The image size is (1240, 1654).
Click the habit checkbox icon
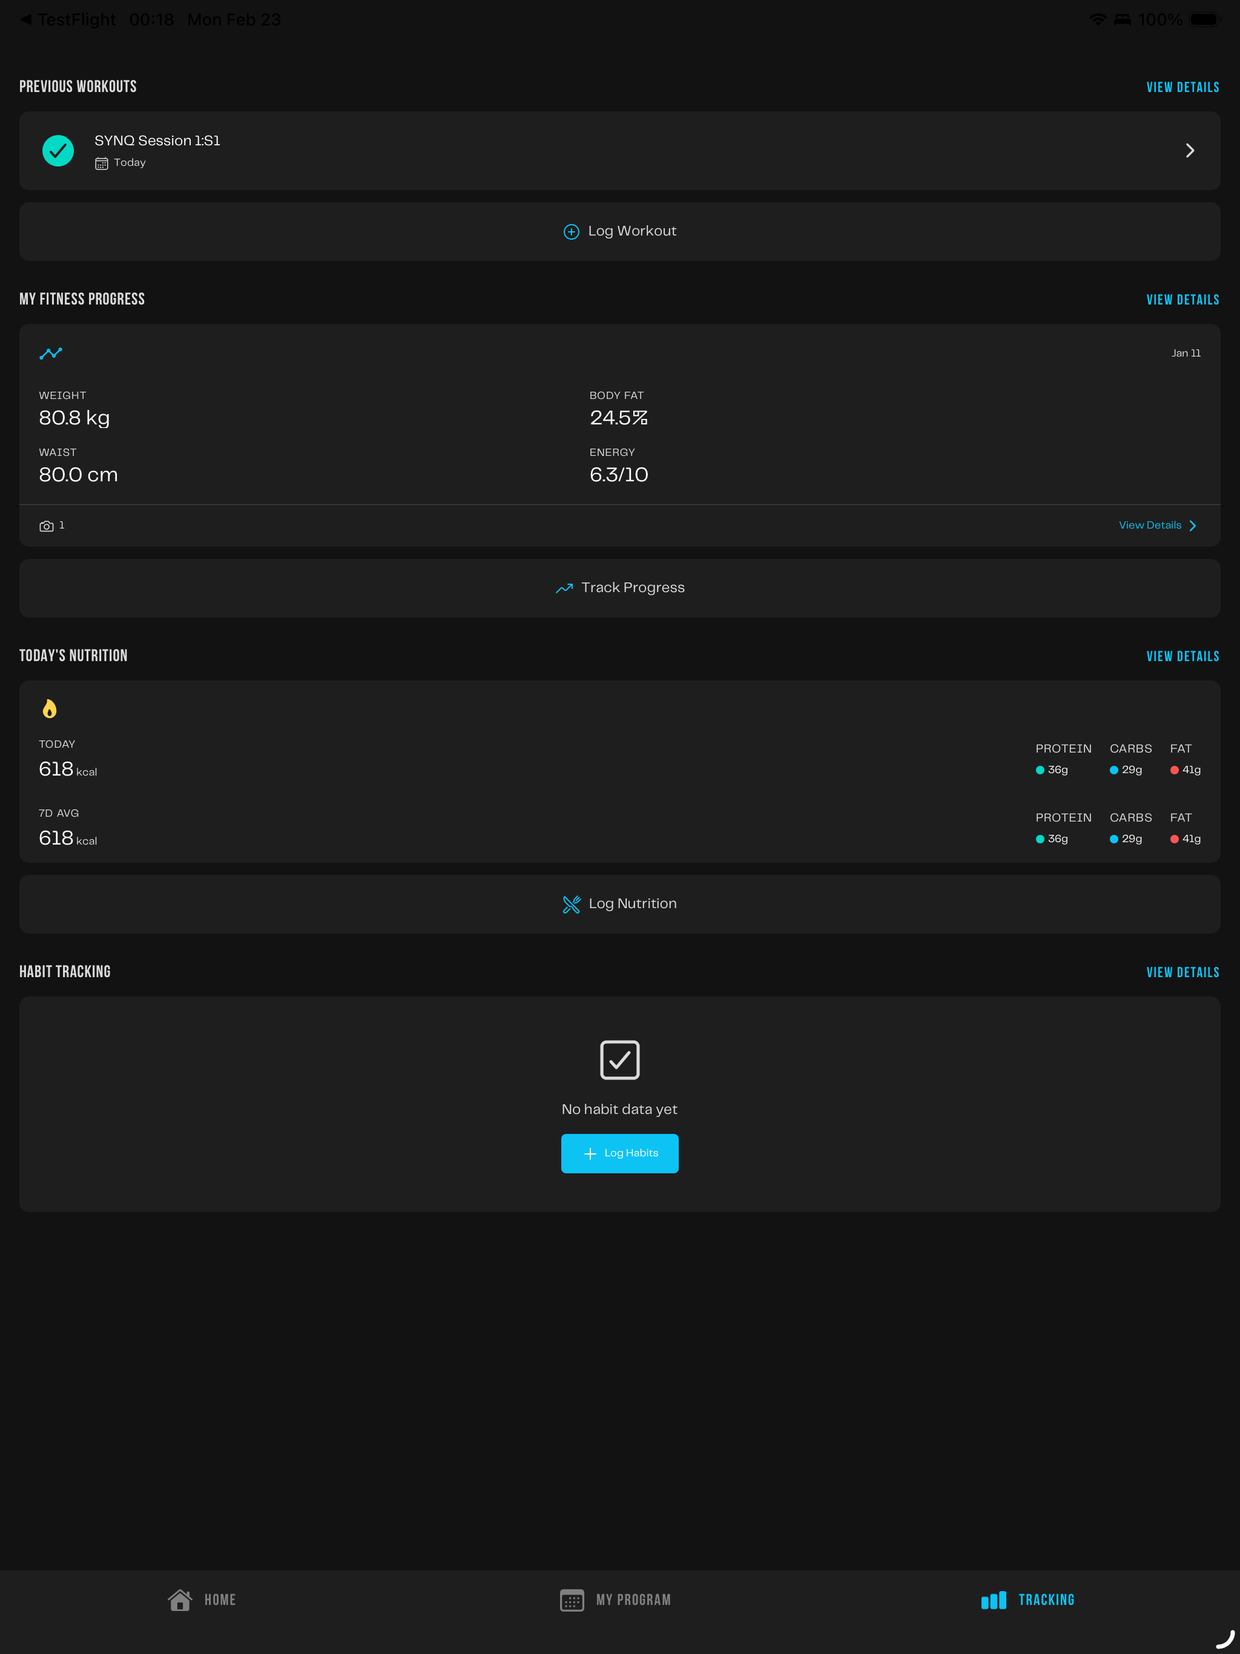[x=620, y=1059]
